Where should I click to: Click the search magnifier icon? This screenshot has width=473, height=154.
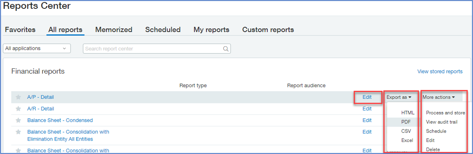tap(226, 49)
